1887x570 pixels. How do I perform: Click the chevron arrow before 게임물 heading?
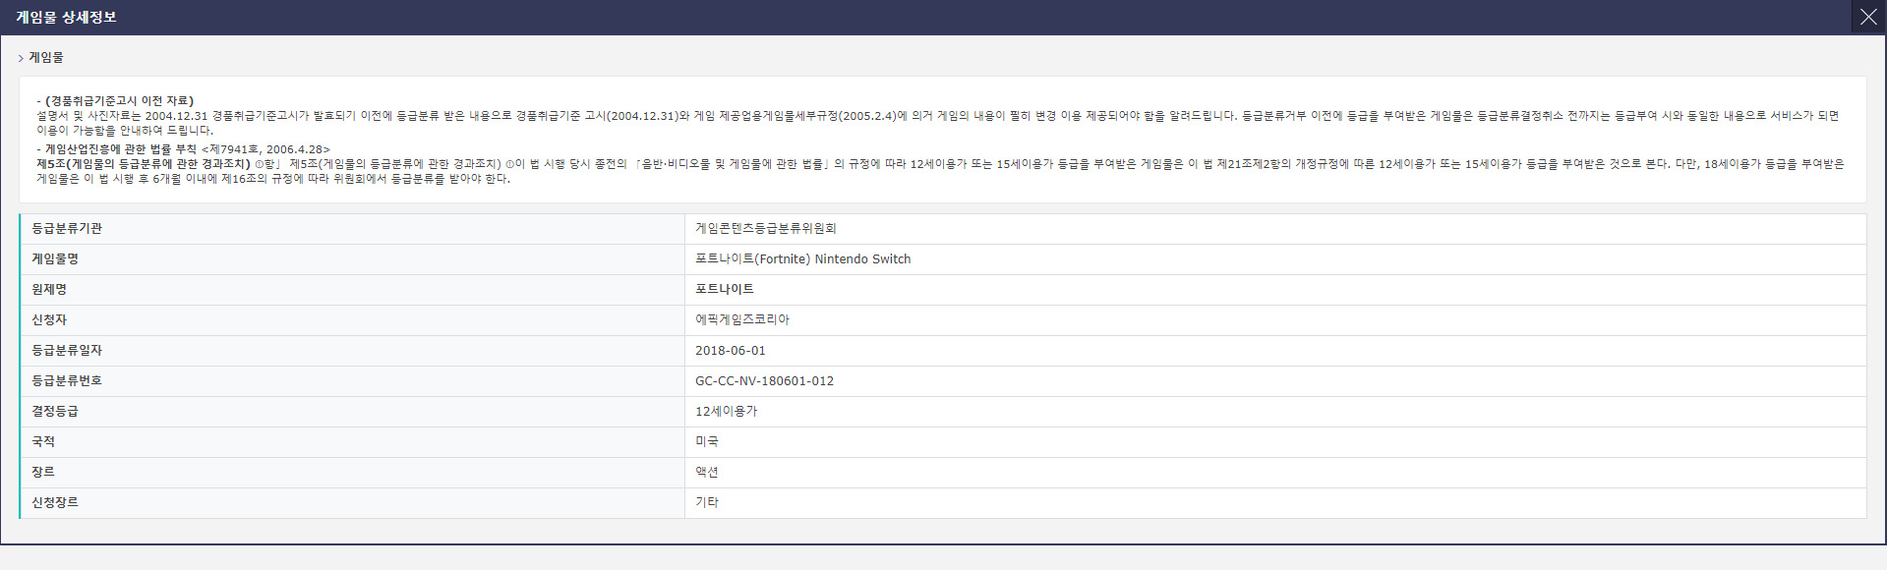21,59
